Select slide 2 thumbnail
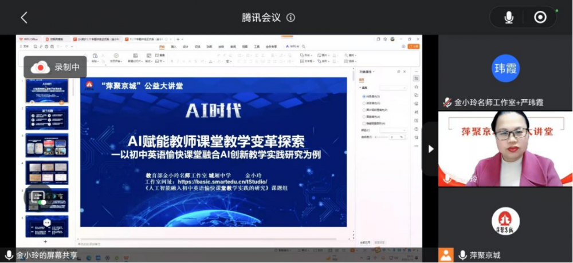Viewport: 573px width, 263px height. click(x=47, y=118)
